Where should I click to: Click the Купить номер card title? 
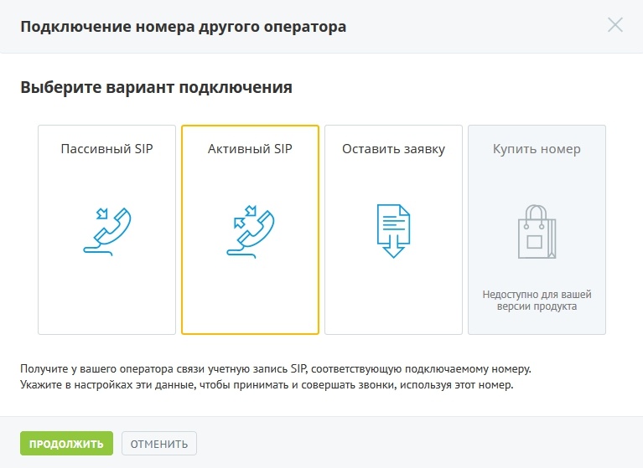(x=537, y=149)
